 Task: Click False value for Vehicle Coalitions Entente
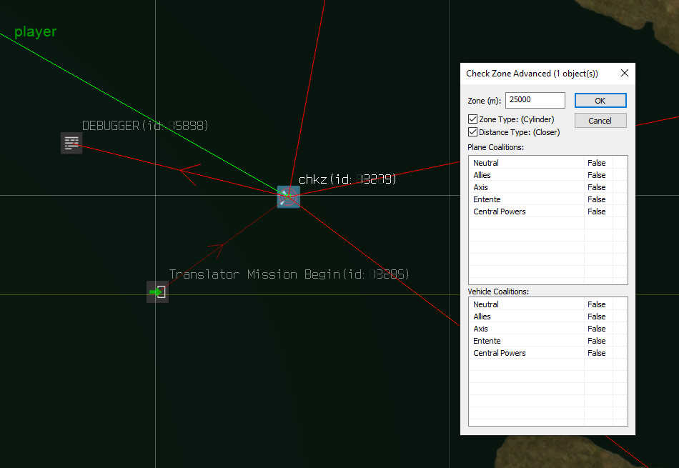coord(596,341)
